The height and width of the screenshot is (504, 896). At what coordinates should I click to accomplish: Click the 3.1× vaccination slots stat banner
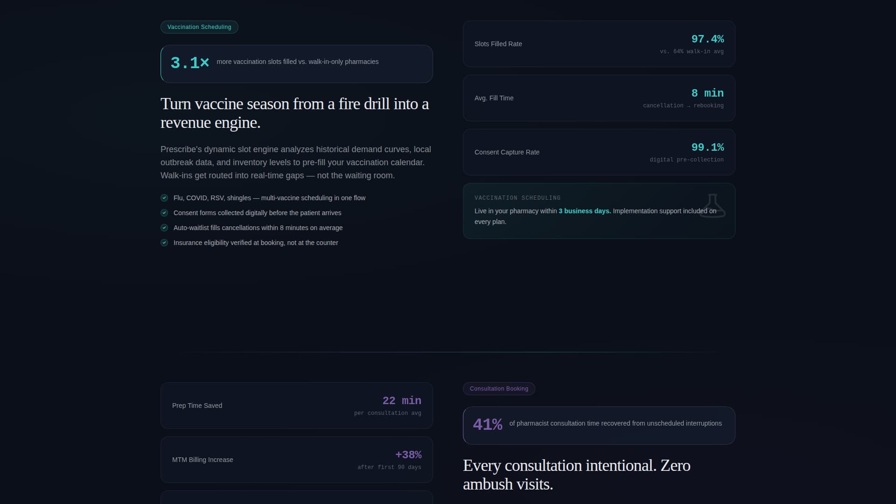(296, 64)
